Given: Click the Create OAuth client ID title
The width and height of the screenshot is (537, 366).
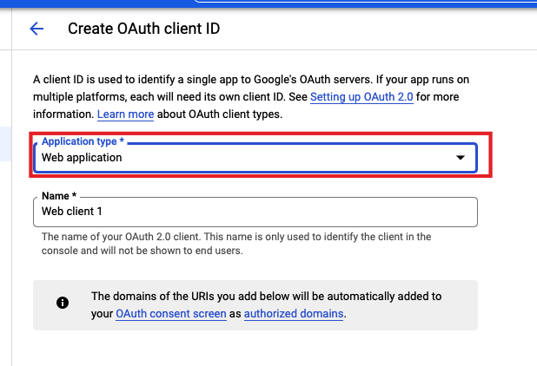Looking at the screenshot, I should [143, 29].
